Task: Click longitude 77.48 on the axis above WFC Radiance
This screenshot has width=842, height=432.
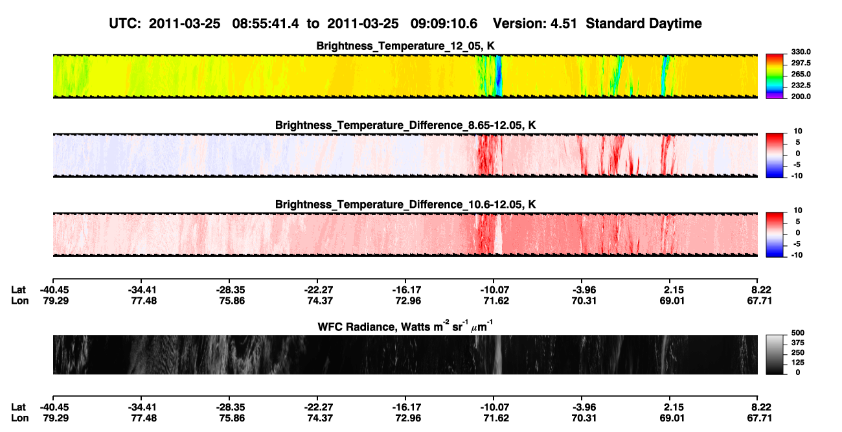Action: pyautogui.click(x=144, y=301)
